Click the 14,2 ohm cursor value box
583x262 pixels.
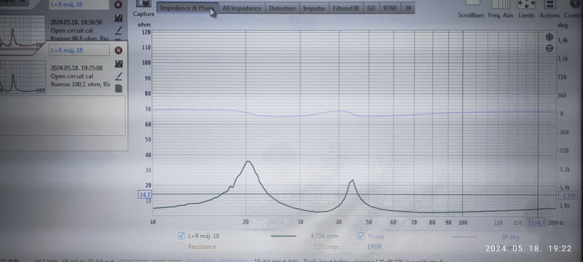tap(144, 194)
